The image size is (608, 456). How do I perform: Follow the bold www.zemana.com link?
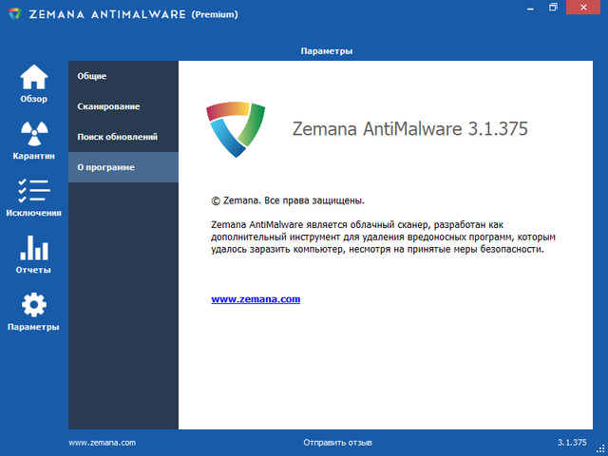[x=256, y=298]
